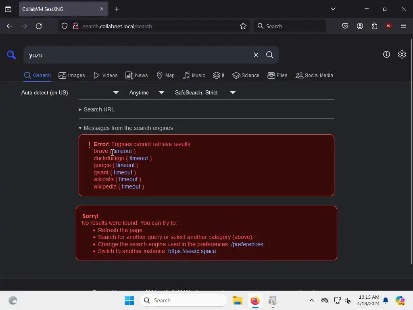Select the General category tab
The width and height of the screenshot is (413, 310).
[37, 75]
